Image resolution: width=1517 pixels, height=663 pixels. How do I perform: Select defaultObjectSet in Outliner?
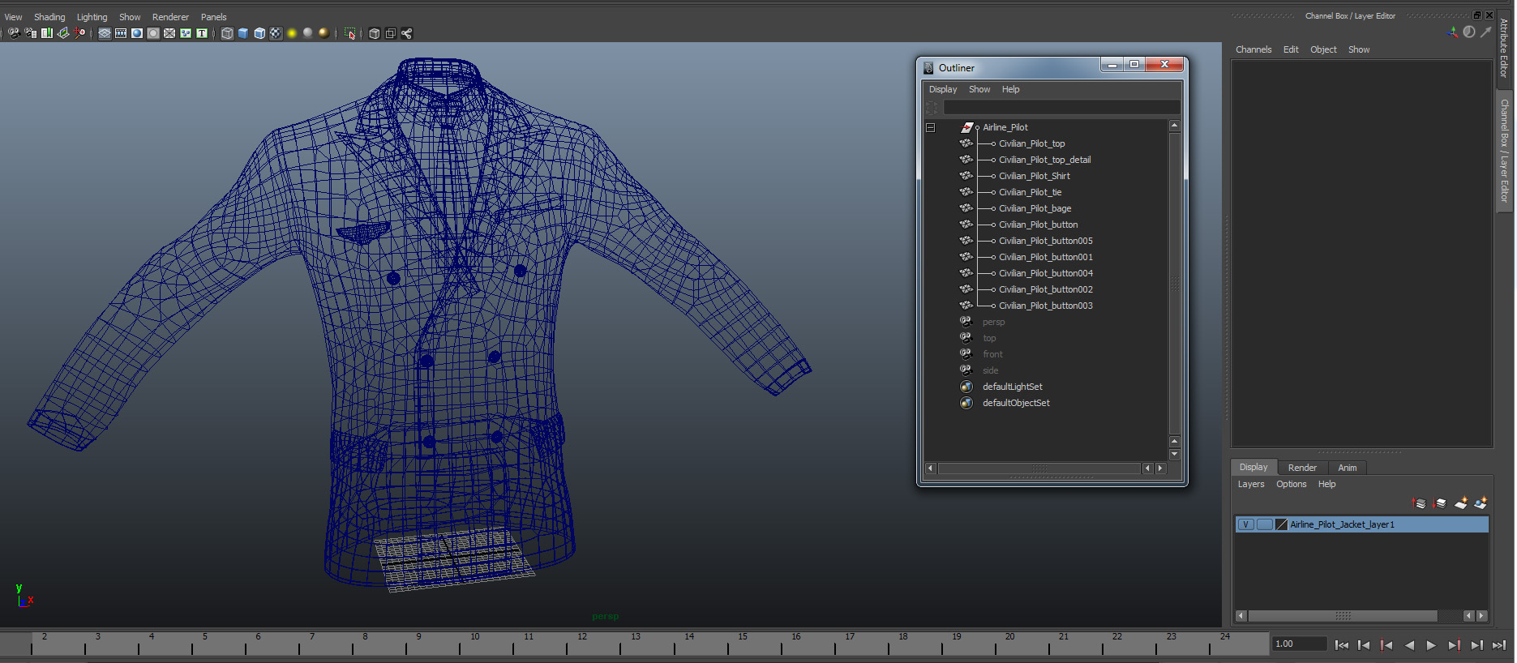(1016, 403)
